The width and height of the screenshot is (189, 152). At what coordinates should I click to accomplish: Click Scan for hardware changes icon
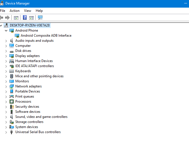click(40, 18)
